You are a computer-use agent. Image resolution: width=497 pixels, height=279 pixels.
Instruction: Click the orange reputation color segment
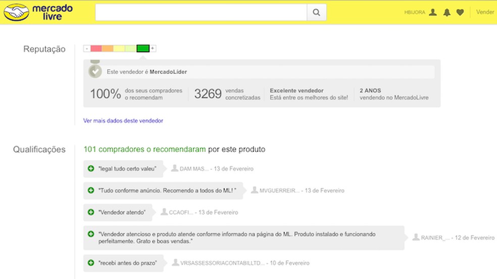pos(108,49)
